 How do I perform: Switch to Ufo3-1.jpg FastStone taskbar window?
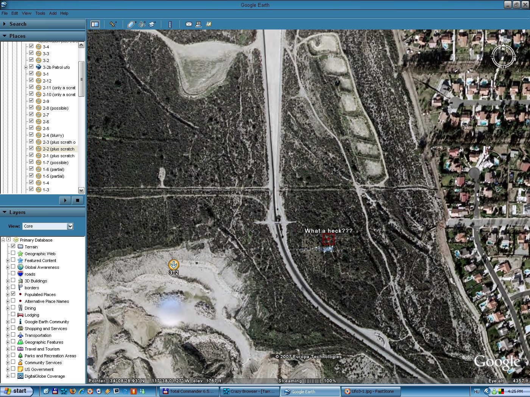click(371, 391)
